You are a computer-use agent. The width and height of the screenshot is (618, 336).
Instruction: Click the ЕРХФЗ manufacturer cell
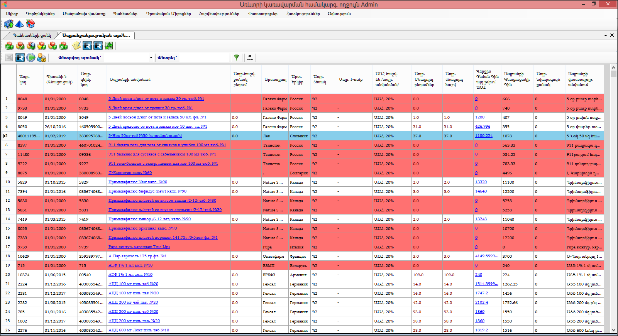[x=275, y=275]
